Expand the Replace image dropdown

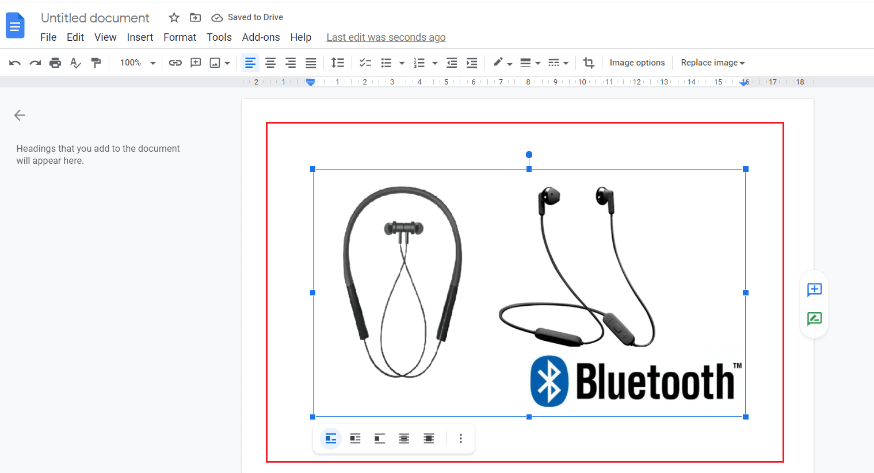pyautogui.click(x=712, y=63)
